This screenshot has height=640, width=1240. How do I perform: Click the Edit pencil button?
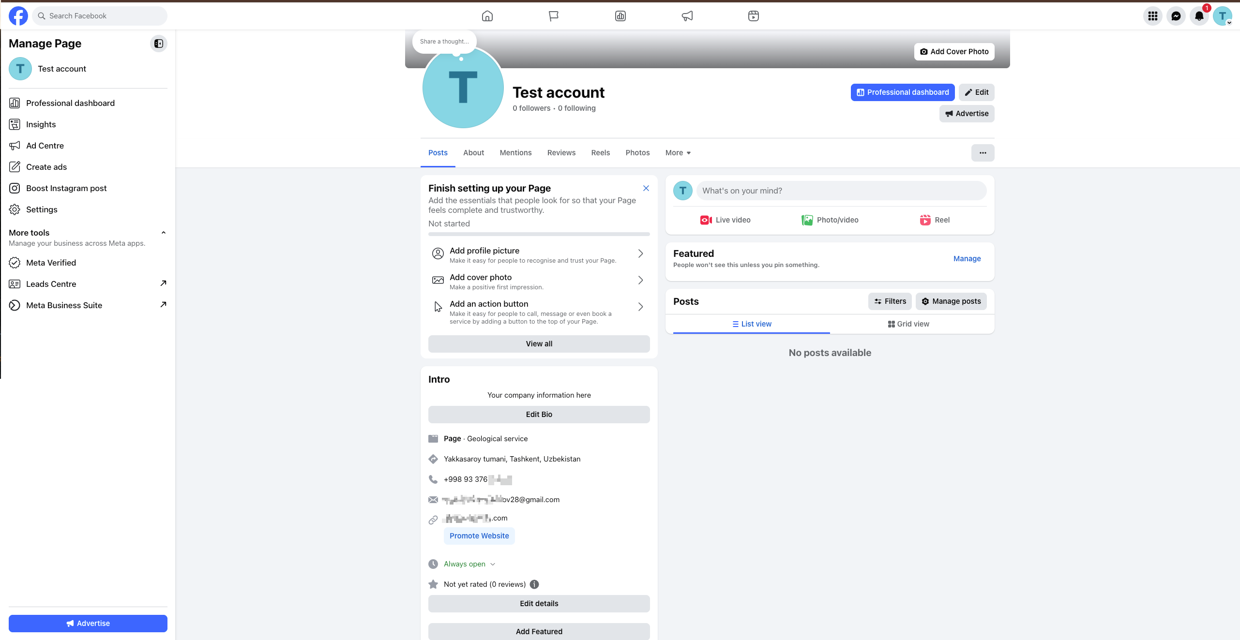click(x=977, y=92)
